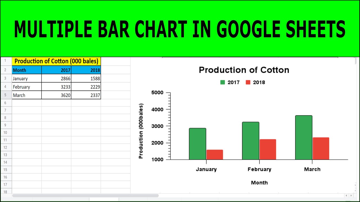
Task: Click the 'Month' horizontal axis title in chart
Action: 259,183
